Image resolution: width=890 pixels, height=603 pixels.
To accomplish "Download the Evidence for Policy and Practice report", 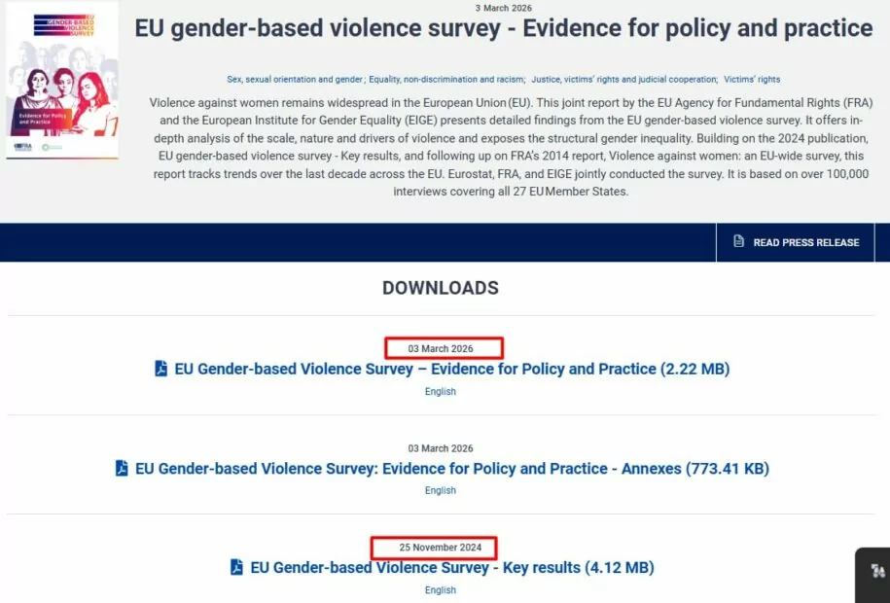I will pos(451,369).
